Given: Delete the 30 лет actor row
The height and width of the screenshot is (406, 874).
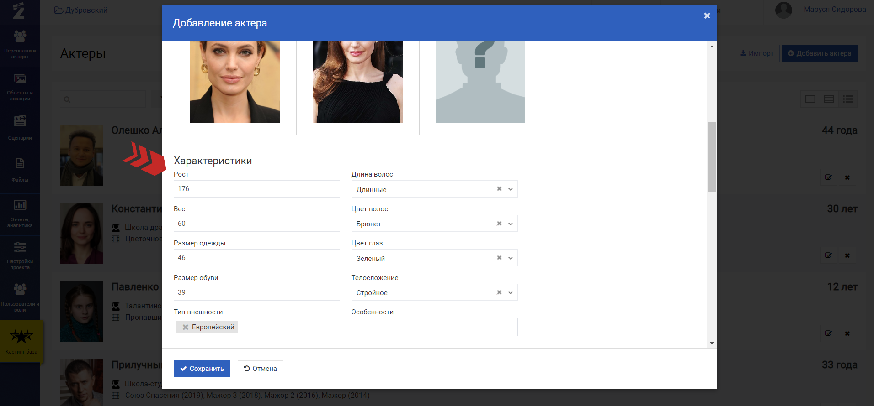Looking at the screenshot, I should pos(847,255).
